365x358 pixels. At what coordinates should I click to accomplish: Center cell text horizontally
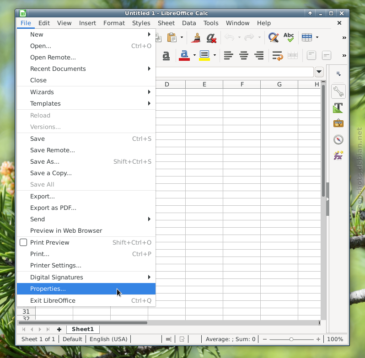[244, 56]
